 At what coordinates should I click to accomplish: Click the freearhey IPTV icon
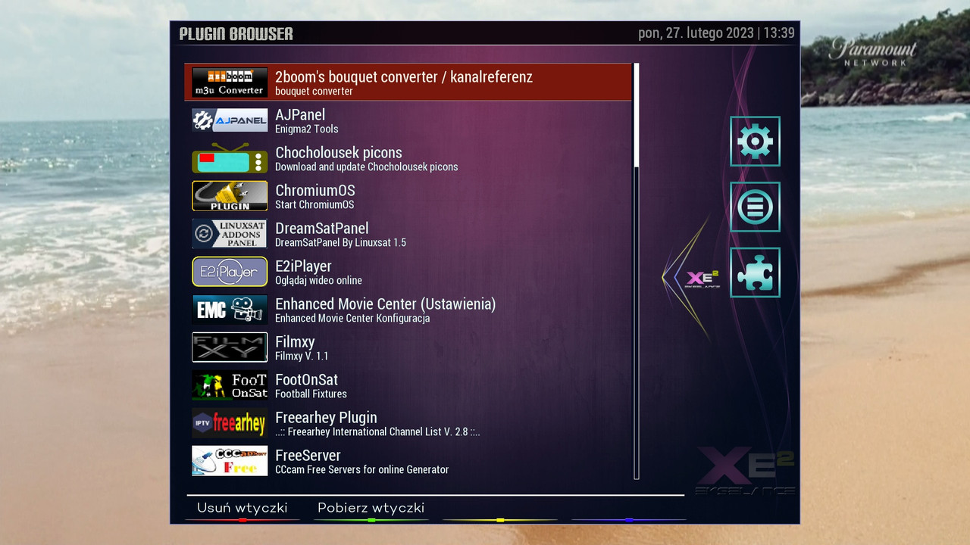tap(230, 423)
